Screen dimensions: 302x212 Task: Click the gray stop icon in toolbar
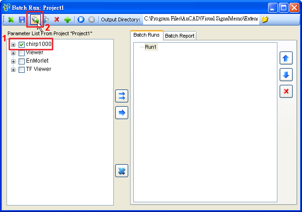92,19
